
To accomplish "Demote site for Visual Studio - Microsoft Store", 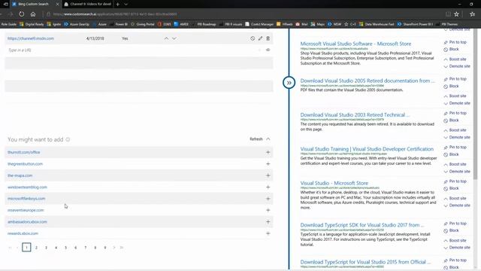I will coord(457,206).
